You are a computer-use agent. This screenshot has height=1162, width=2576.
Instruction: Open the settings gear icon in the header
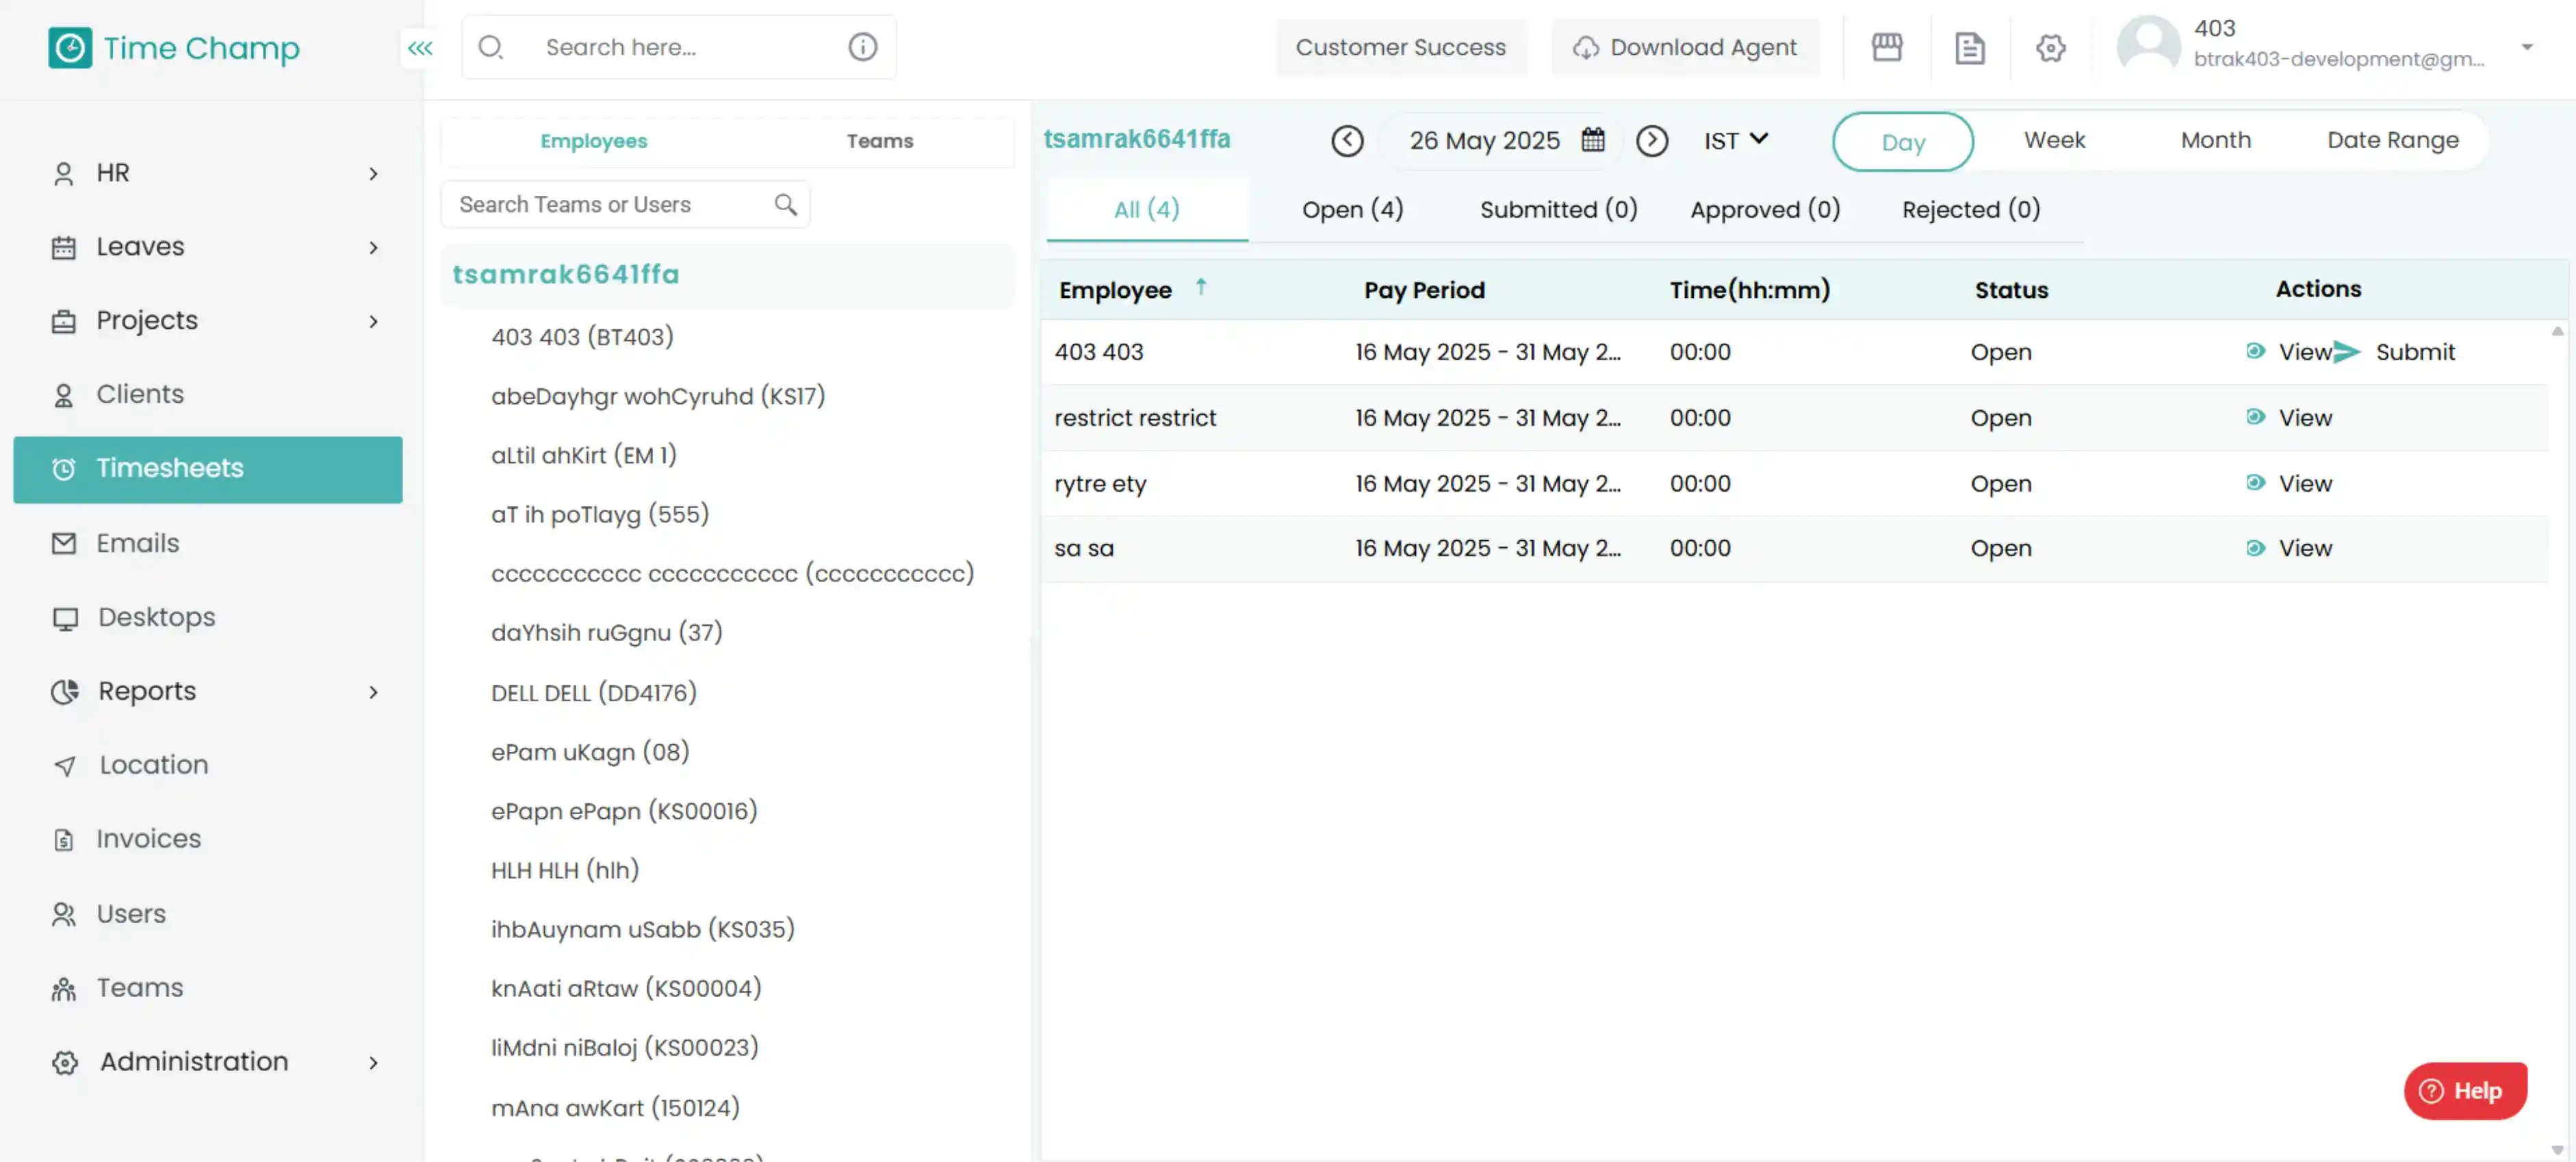tap(2050, 47)
